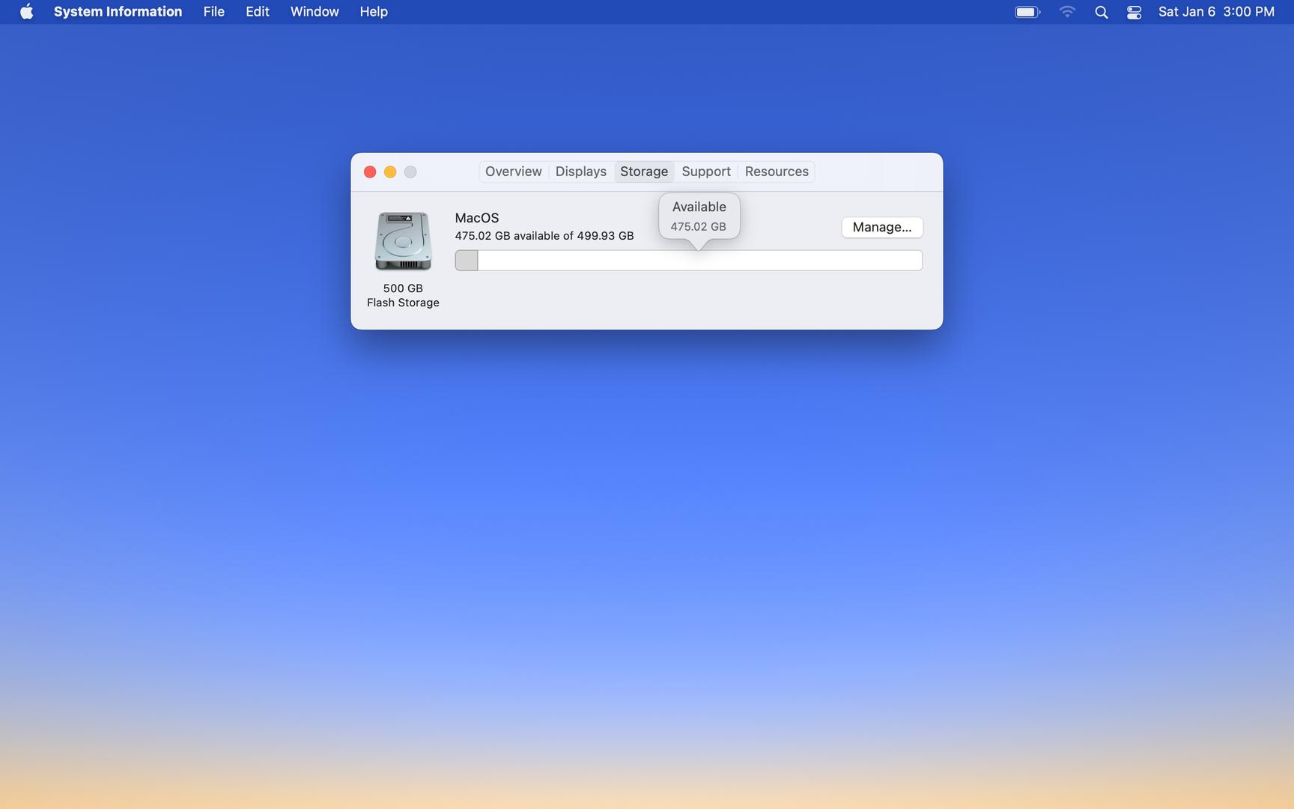Open the Help menu

click(374, 12)
